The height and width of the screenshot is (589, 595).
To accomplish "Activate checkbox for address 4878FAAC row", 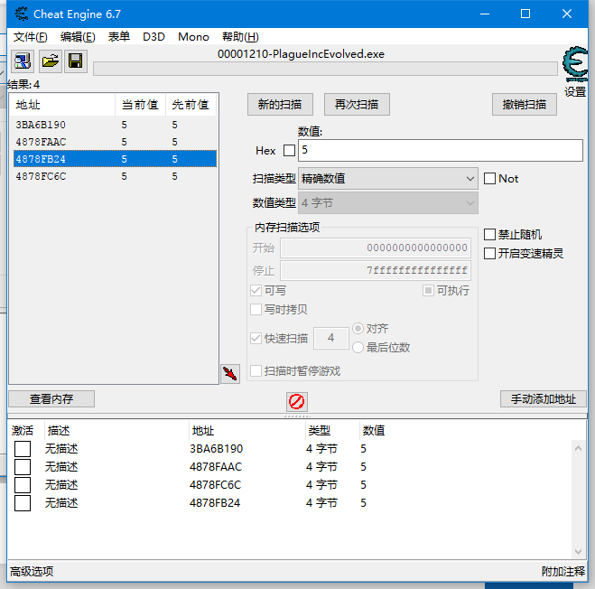I will [23, 467].
